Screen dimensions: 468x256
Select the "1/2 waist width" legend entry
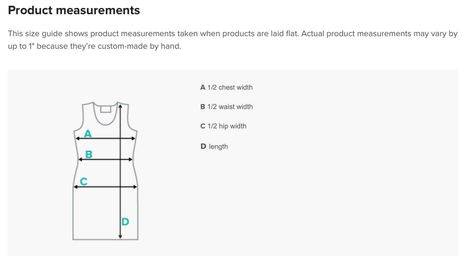[226, 107]
